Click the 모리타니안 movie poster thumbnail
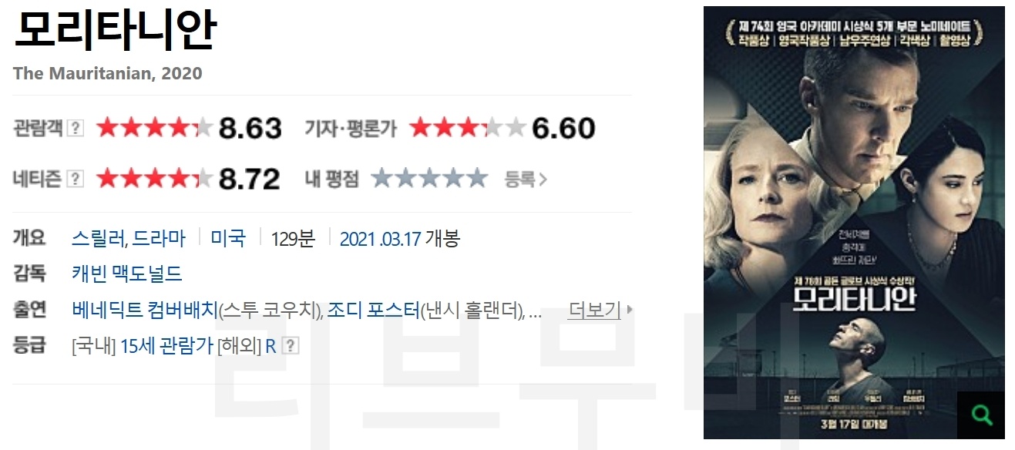This screenshot has width=1015, height=450. [854, 223]
